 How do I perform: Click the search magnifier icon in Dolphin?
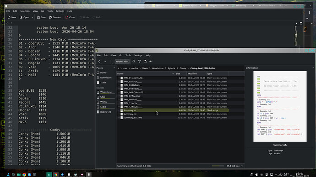click(x=134, y=62)
